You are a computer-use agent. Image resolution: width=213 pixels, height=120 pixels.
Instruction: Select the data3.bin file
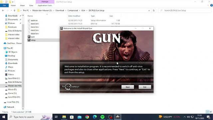click(35, 30)
